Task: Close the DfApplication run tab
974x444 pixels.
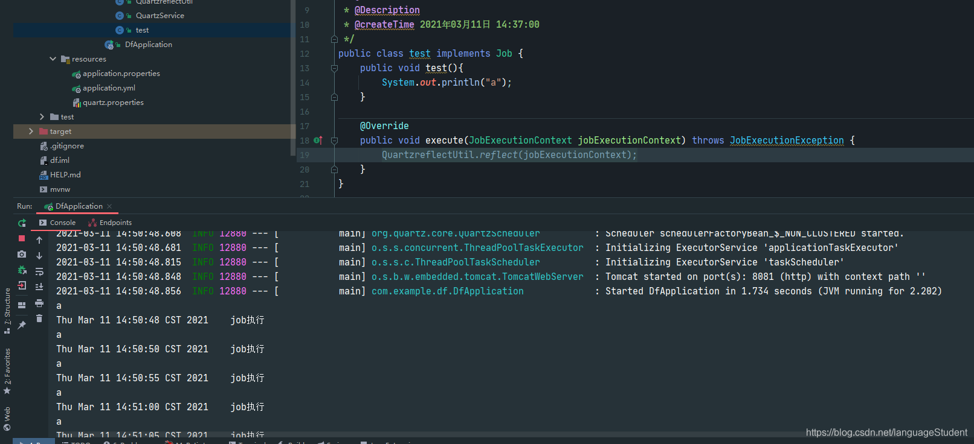Action: (109, 206)
